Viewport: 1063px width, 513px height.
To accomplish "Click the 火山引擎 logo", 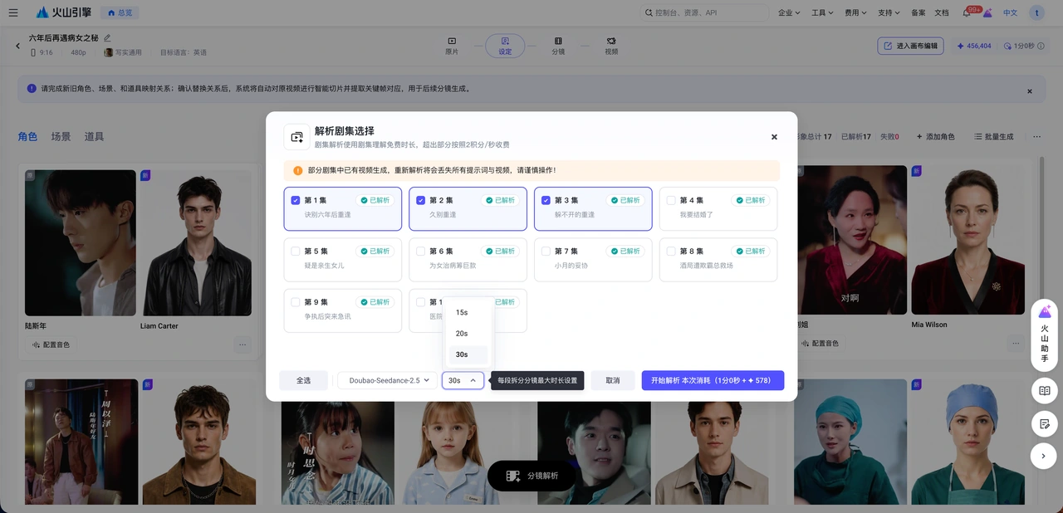I will 64,12.
